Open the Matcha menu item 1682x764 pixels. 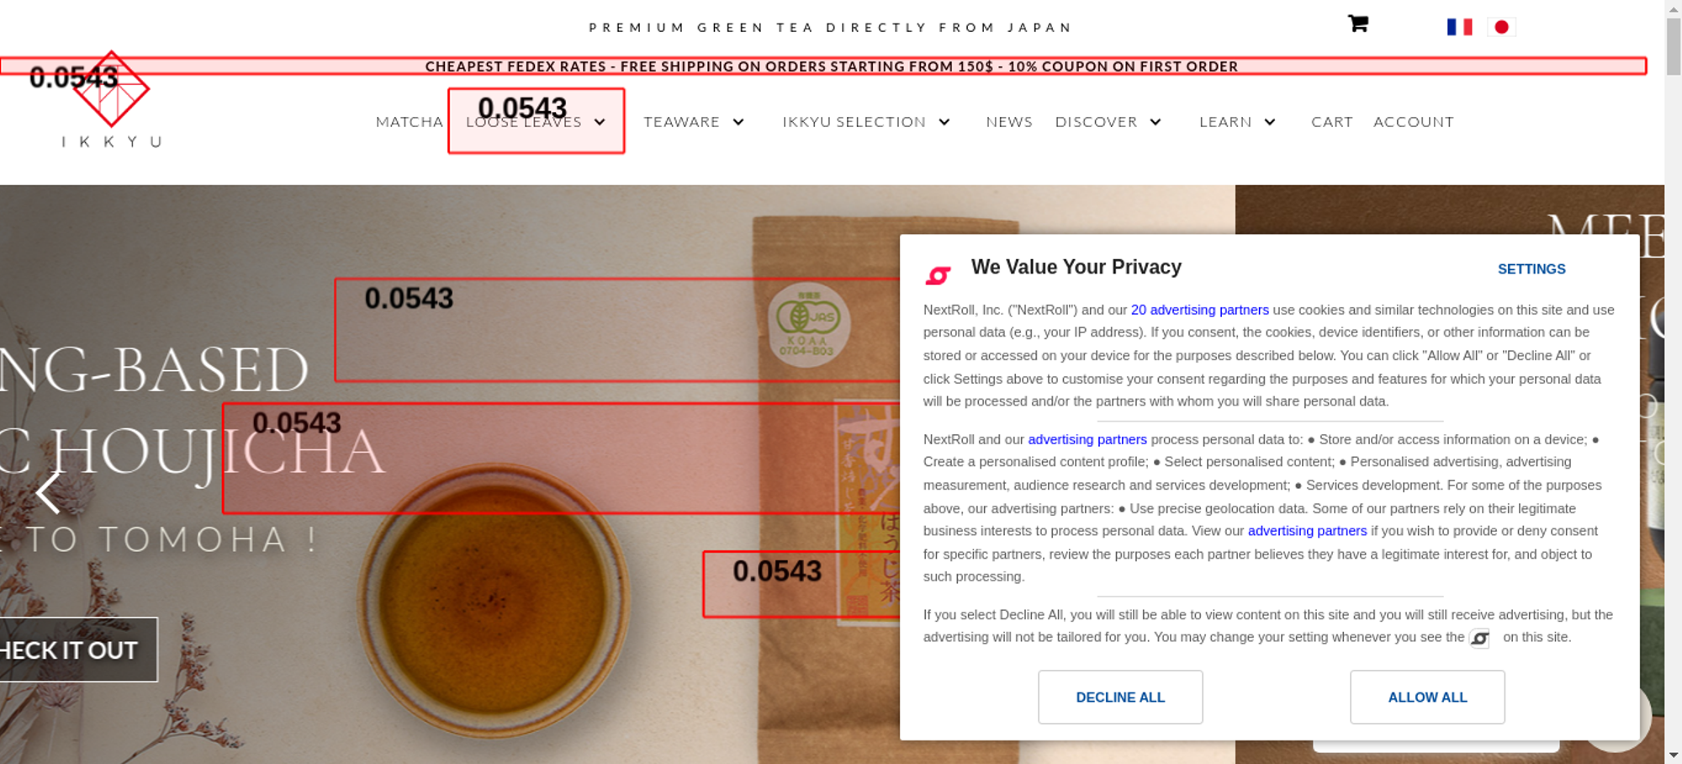pyautogui.click(x=410, y=122)
